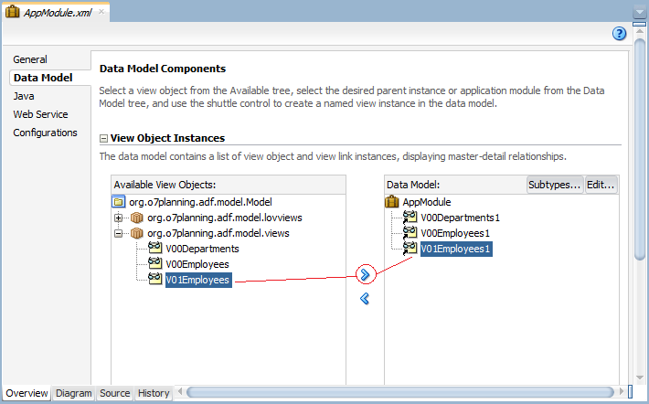649x404 pixels.
Task: Expand the org.o7planning.adf.model.lovviews node
Action: tap(119, 218)
